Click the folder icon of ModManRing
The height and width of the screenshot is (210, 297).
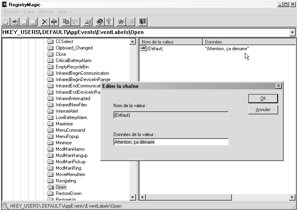(x=50, y=168)
